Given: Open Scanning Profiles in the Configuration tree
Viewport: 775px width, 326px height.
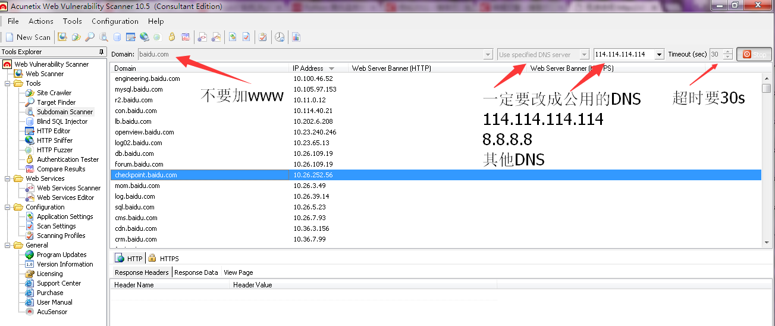Looking at the screenshot, I should [x=61, y=236].
